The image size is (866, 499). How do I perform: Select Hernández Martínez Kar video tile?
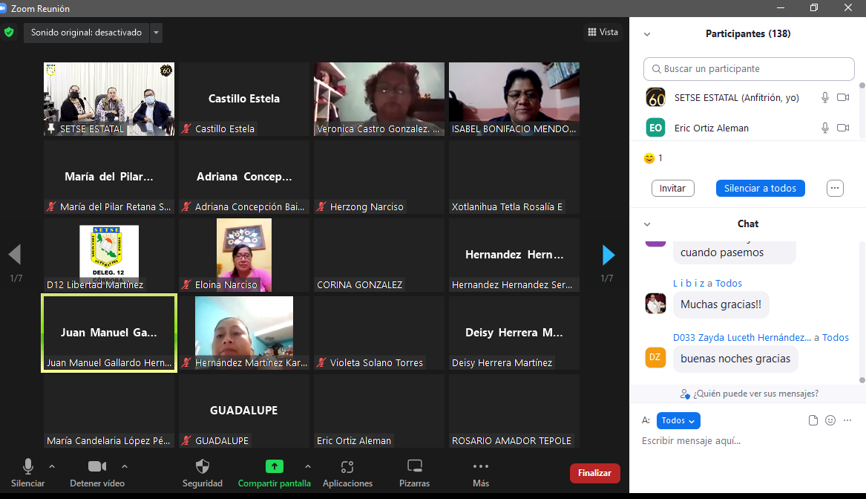(x=243, y=333)
